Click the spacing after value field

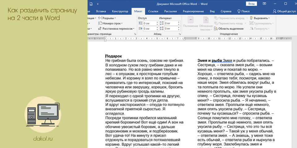[171, 29]
